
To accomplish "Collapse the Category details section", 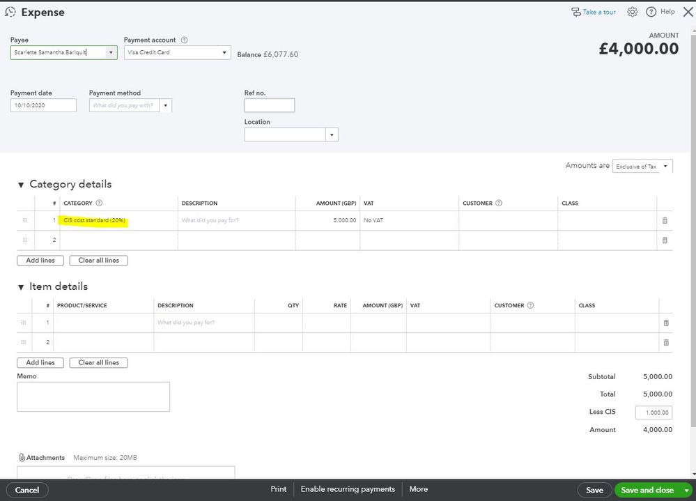I will pyautogui.click(x=21, y=185).
